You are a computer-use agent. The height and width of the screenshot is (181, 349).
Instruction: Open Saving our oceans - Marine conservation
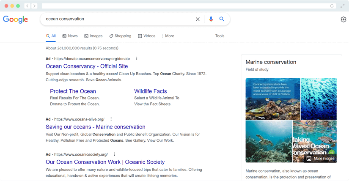96,127
